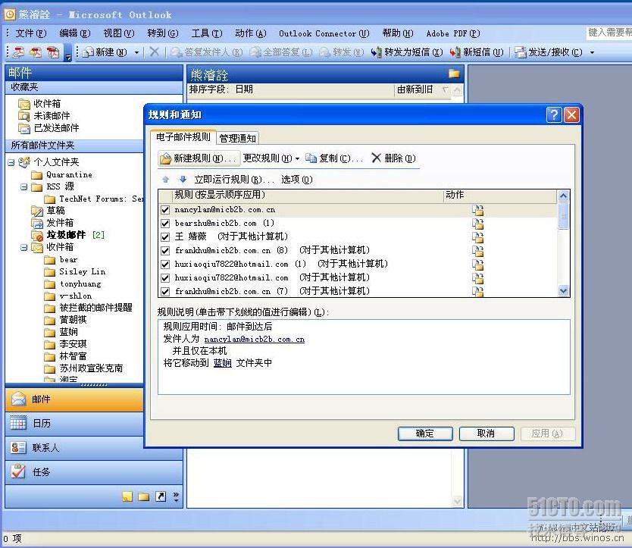Collapse the RSS feeds tree node
The height and width of the screenshot is (548, 632).
[x=24, y=186]
